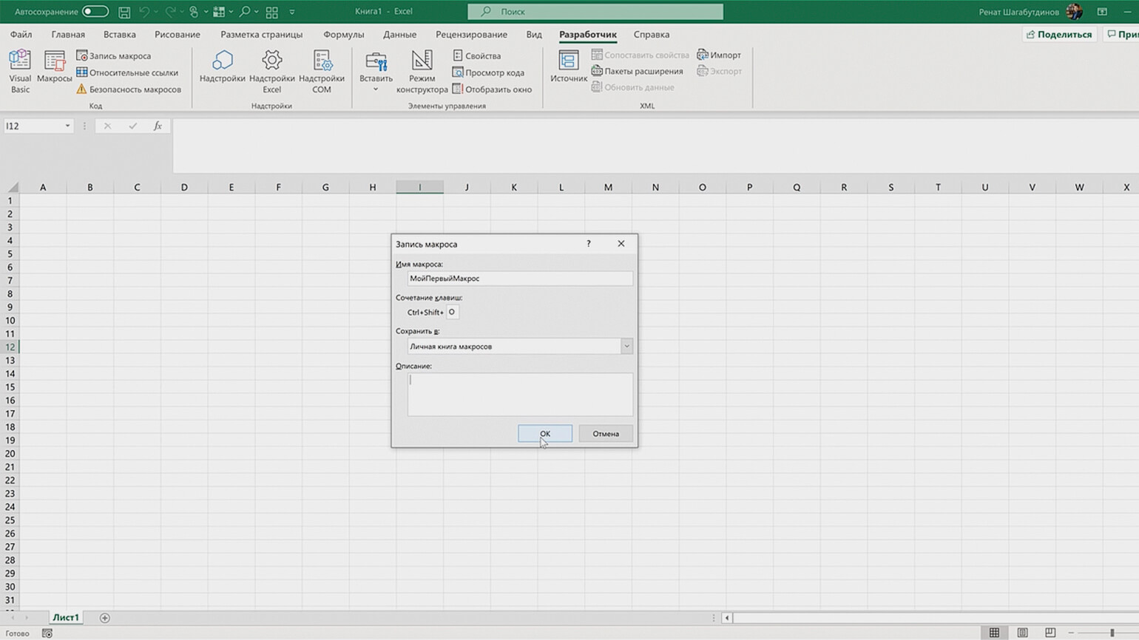Select row 20 header
This screenshot has height=640, width=1139.
click(10, 454)
